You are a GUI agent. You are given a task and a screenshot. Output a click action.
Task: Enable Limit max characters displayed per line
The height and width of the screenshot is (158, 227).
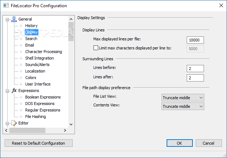[96, 48]
